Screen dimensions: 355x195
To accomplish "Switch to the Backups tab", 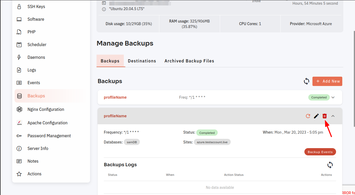I will pyautogui.click(x=110, y=61).
